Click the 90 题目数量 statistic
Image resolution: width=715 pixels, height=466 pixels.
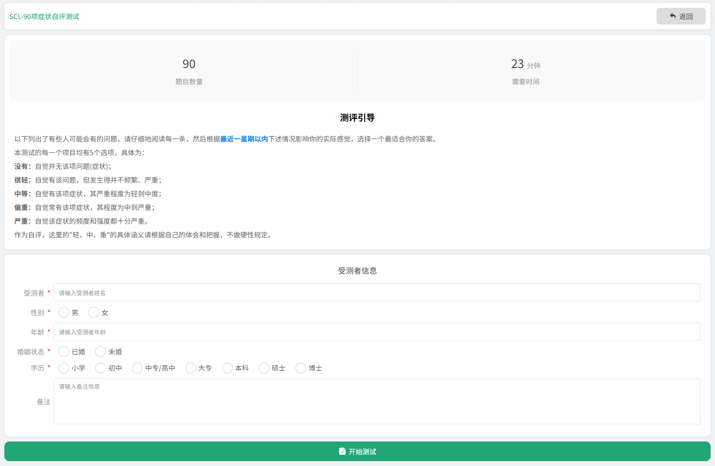point(189,71)
